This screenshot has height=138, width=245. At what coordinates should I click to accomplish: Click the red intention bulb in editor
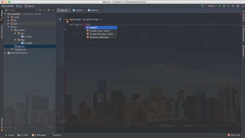click(67, 22)
